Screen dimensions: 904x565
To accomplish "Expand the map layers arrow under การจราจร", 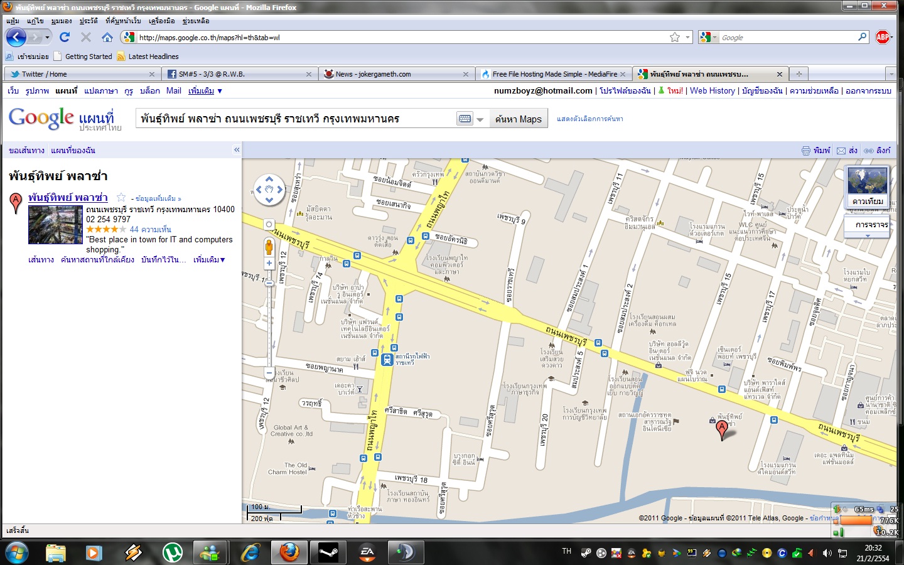I will [x=868, y=236].
